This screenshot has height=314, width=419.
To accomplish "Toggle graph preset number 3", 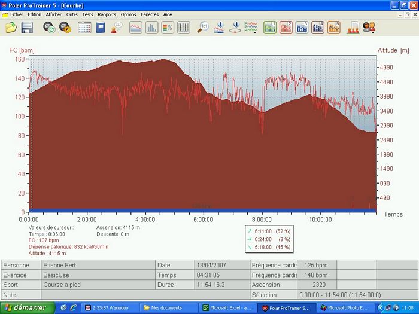I will pos(302,28).
